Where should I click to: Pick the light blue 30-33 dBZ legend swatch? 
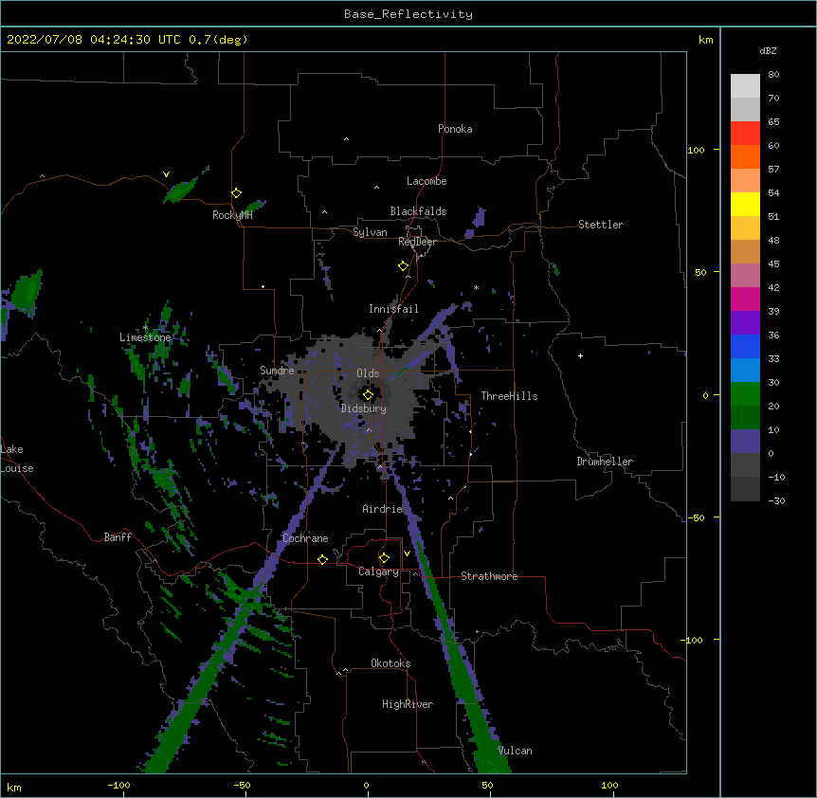coord(745,371)
